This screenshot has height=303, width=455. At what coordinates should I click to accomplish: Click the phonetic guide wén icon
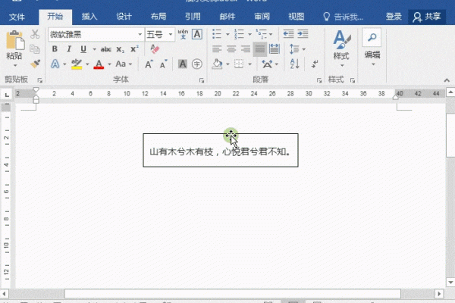pyautogui.click(x=183, y=34)
